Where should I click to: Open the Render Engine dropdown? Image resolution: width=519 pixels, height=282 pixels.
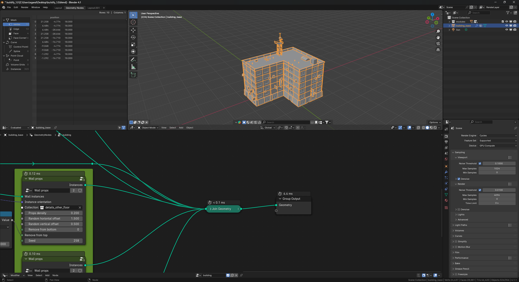[x=498, y=135]
